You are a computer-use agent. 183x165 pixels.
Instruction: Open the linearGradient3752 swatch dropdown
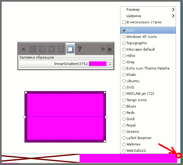click(x=110, y=64)
